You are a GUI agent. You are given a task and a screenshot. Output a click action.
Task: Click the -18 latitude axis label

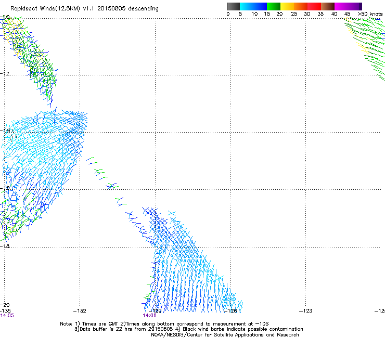pos(5,246)
